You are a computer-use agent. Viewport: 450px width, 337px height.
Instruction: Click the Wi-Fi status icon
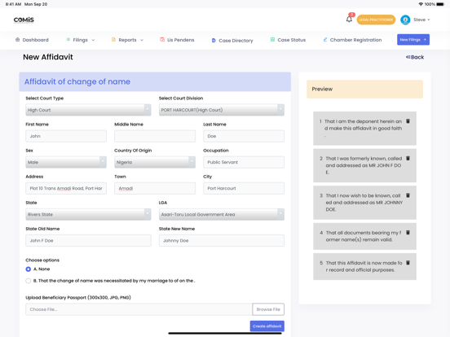421,4
